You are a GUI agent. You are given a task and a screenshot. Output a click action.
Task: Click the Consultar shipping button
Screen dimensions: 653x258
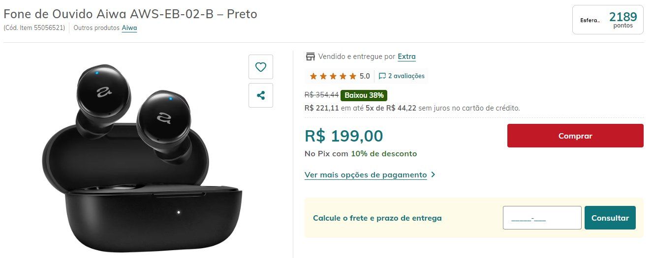click(x=610, y=218)
